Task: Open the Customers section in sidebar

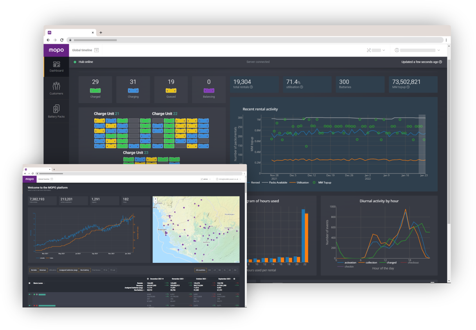Action: point(56,88)
